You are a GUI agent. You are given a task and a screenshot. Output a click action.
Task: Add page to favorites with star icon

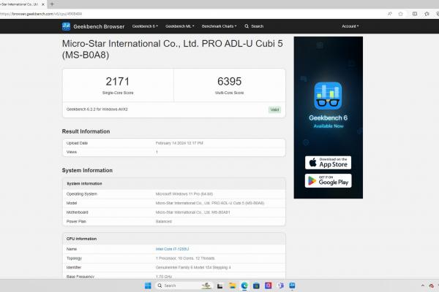(401, 14)
